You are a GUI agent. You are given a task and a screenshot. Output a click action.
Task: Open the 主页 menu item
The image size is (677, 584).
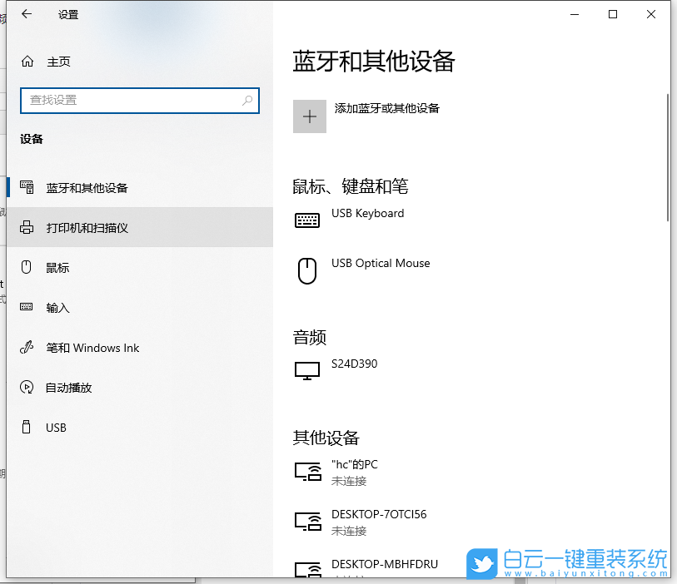[58, 61]
